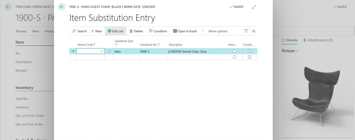355x140 pixels.
Task: Open the Variant Code dropdown
Action: [x=102, y=51]
